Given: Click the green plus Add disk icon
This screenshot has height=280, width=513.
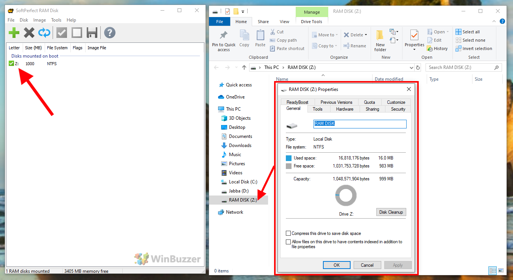Looking at the screenshot, I should point(14,33).
